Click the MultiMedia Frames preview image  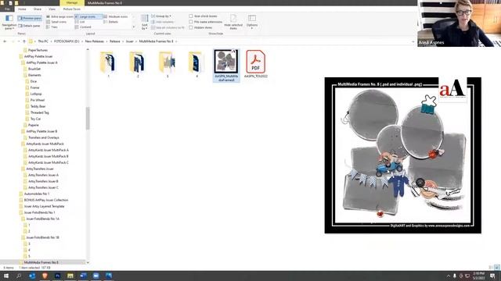[402, 155]
